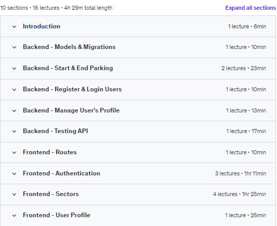The image size is (277, 226).
Task: Click '1 lecture • 10min' in Frontend - Routes row
Action: coord(246,152)
